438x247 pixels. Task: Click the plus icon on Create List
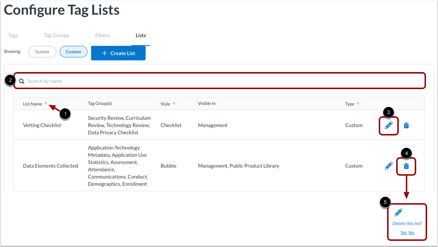pyautogui.click(x=105, y=53)
